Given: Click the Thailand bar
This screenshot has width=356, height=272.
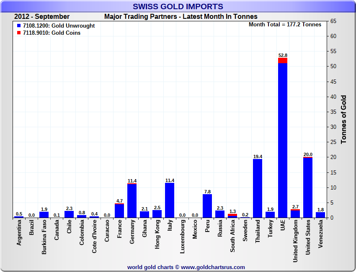Looking at the screenshot, I should [258, 188].
